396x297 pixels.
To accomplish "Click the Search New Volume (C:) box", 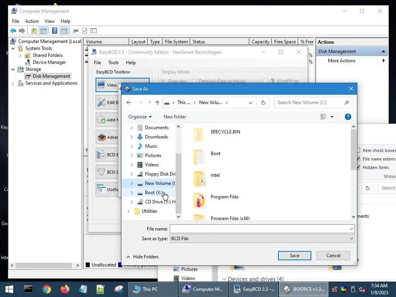I will point(313,102).
